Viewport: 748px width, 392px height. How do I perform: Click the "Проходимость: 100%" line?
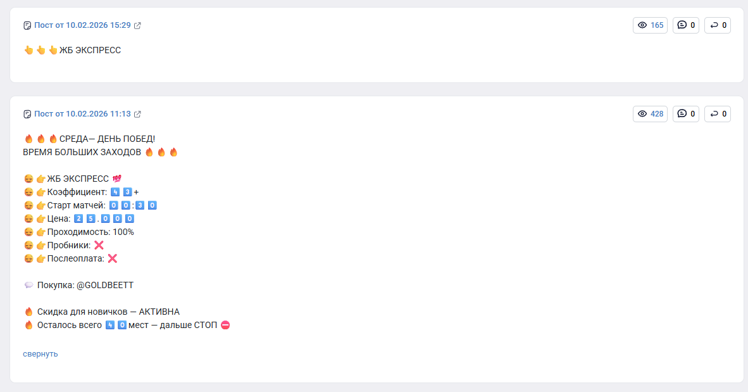tap(90, 232)
